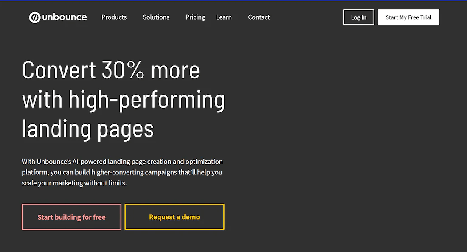Open the Learn menu

pyautogui.click(x=224, y=17)
